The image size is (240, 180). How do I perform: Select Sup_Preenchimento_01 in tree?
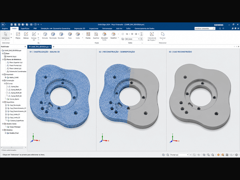(x=17, y=108)
